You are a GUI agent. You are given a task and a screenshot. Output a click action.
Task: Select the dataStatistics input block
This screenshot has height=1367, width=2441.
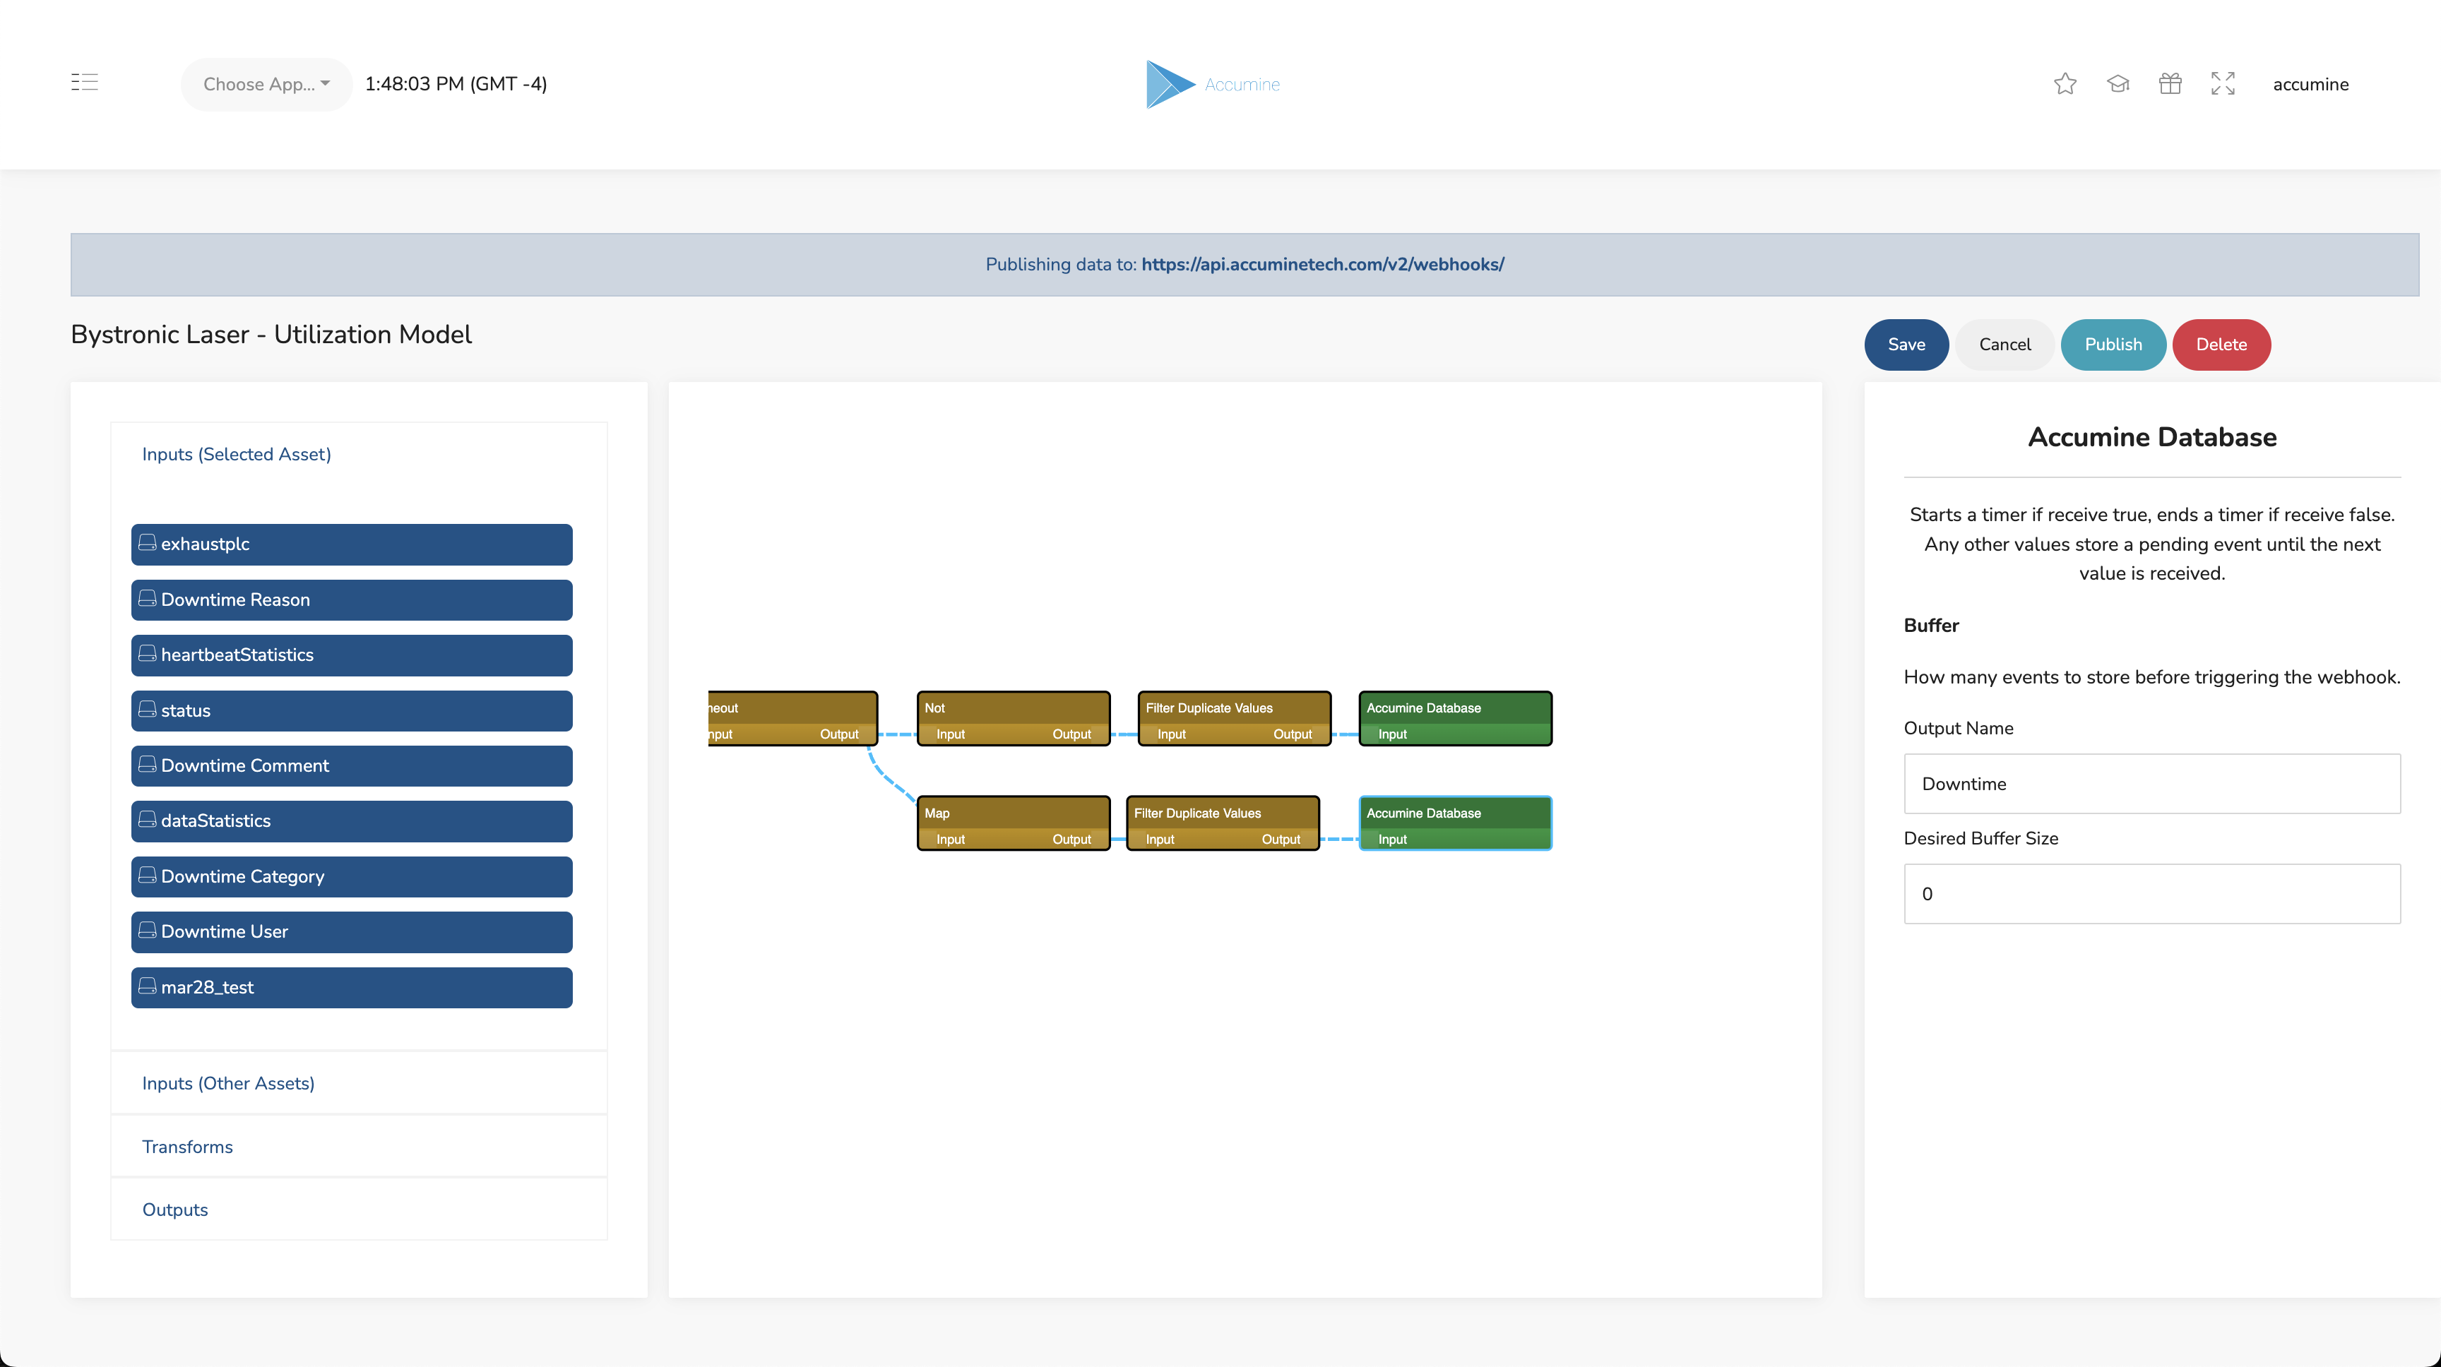[x=352, y=821]
